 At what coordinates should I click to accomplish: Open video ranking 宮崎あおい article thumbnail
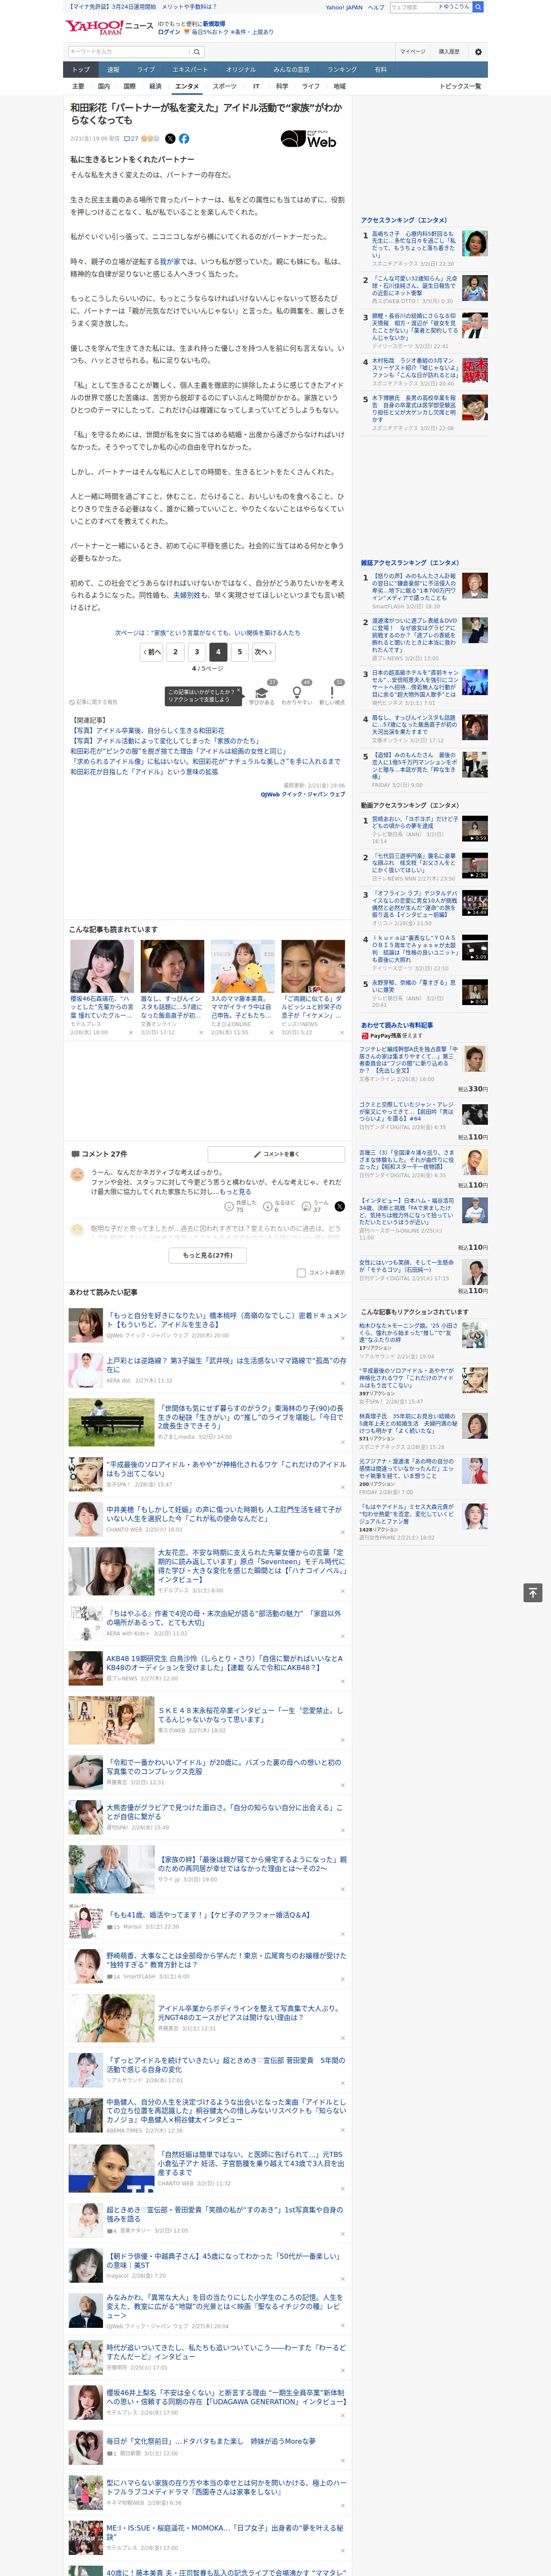[475, 828]
